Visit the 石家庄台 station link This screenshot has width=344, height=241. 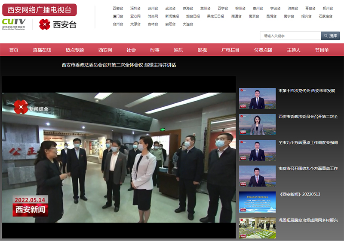click(x=326, y=16)
